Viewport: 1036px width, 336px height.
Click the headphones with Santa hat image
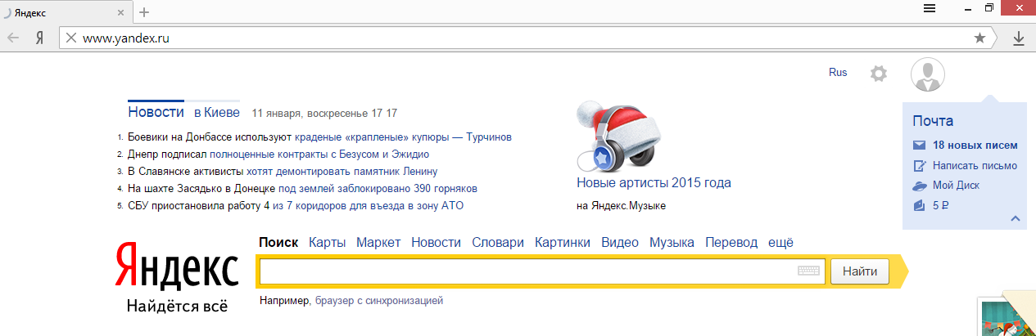point(619,136)
